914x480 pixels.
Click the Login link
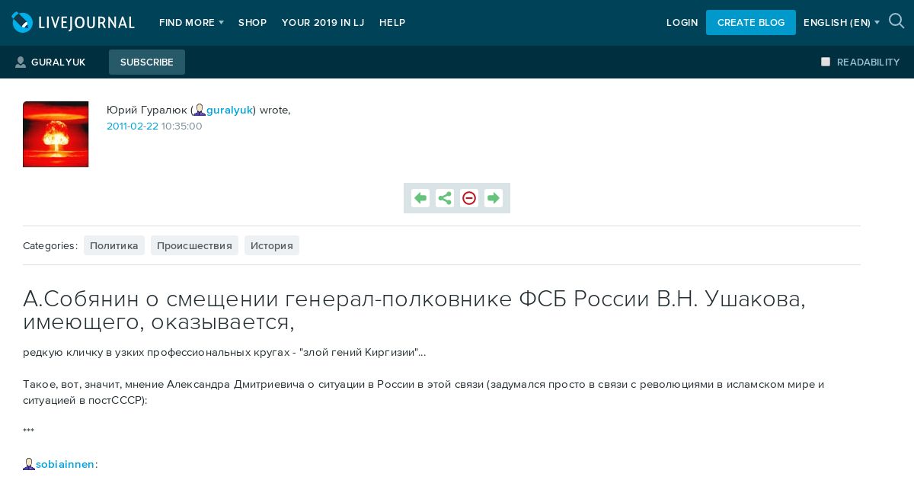point(682,23)
